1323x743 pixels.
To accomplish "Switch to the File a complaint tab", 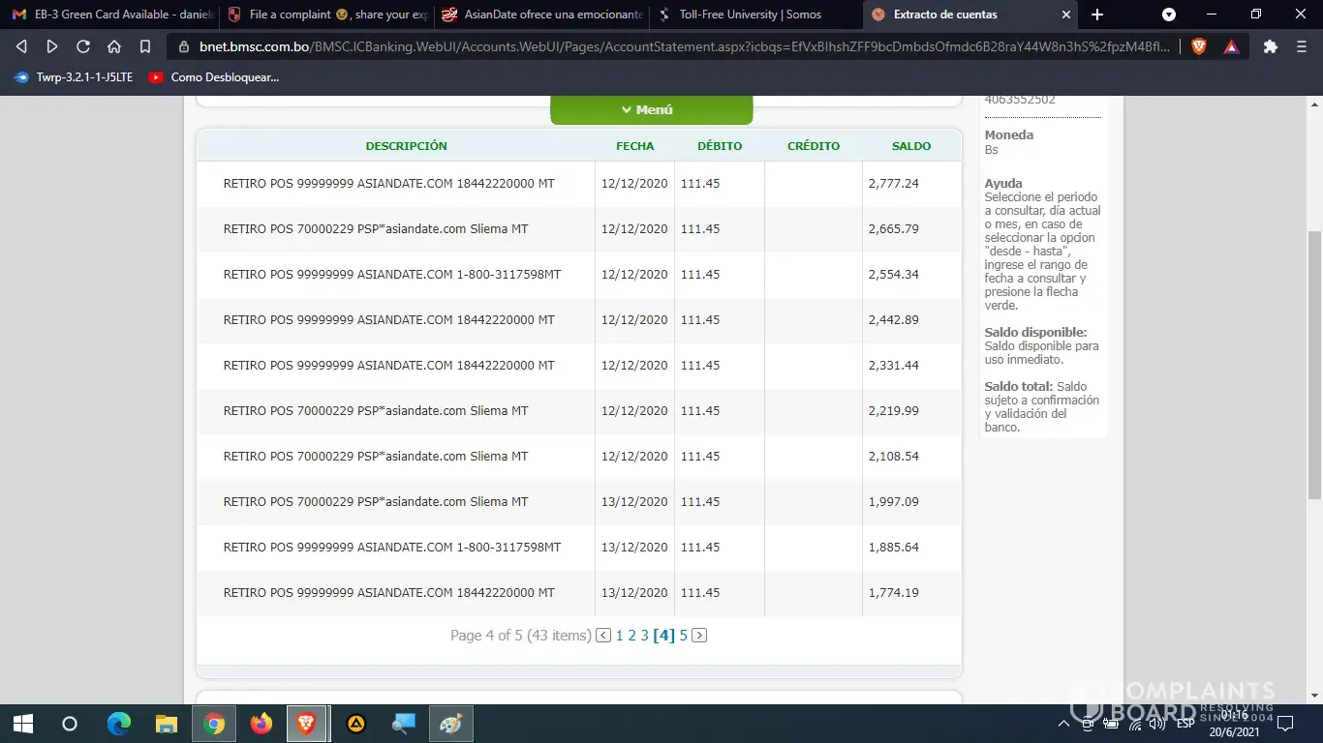I will [x=327, y=15].
